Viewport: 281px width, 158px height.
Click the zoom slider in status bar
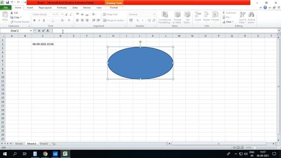tap(255, 147)
